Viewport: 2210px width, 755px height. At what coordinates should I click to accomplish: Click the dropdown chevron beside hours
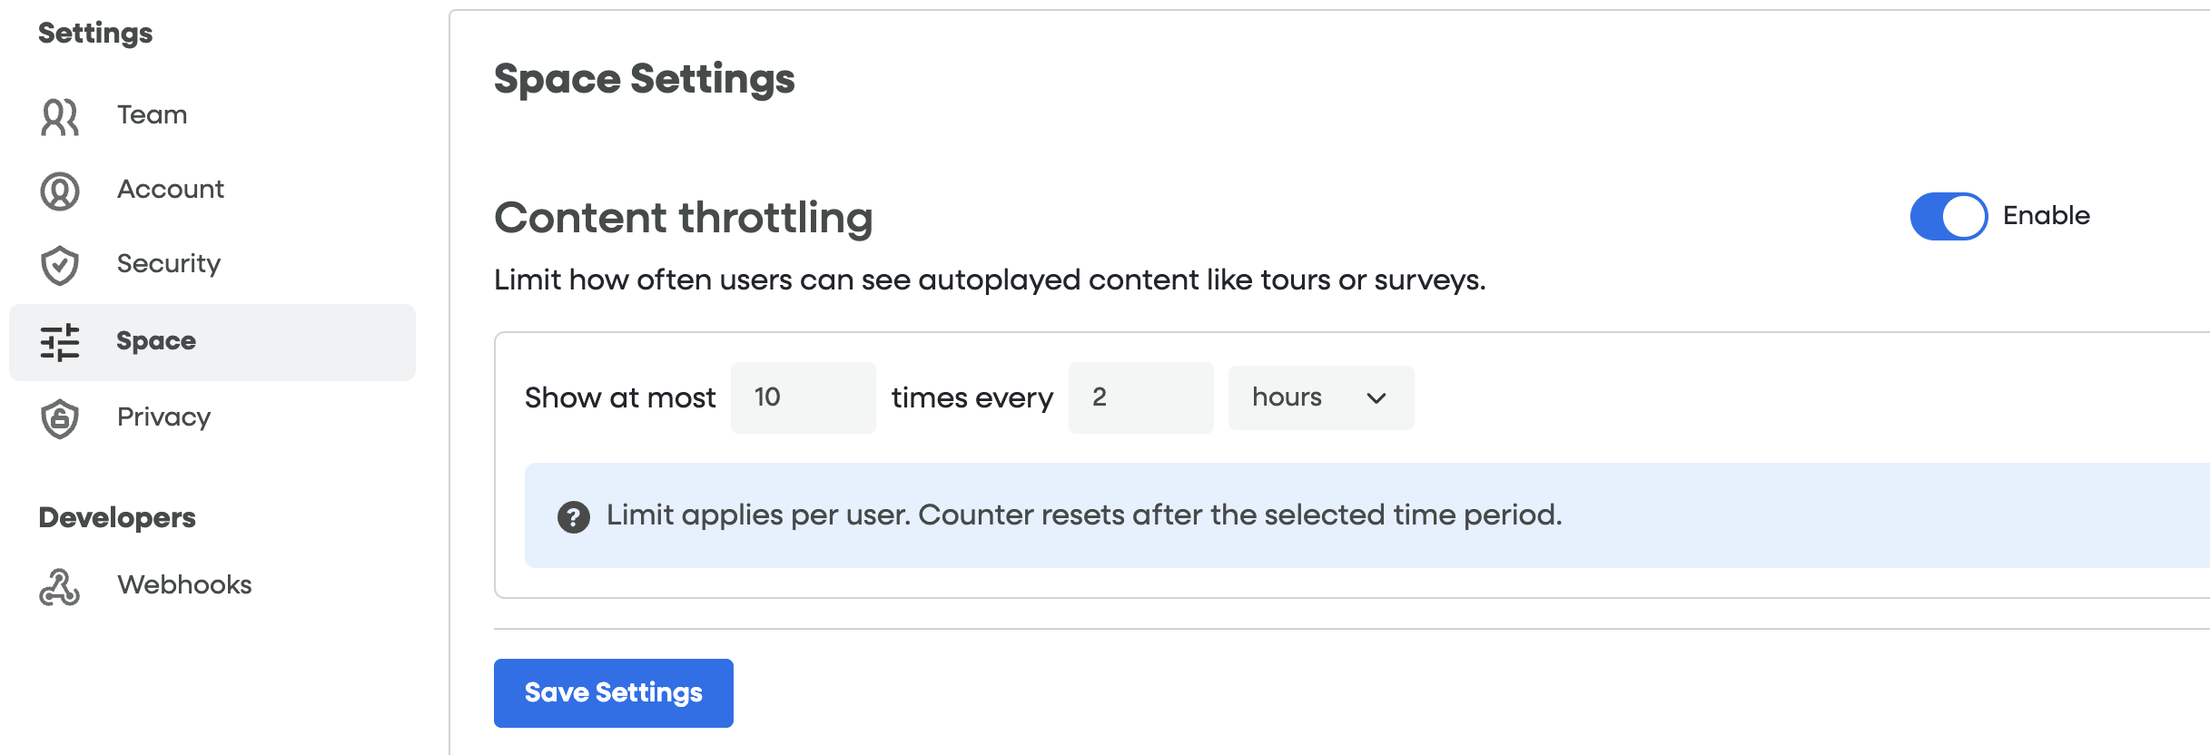click(x=1376, y=398)
